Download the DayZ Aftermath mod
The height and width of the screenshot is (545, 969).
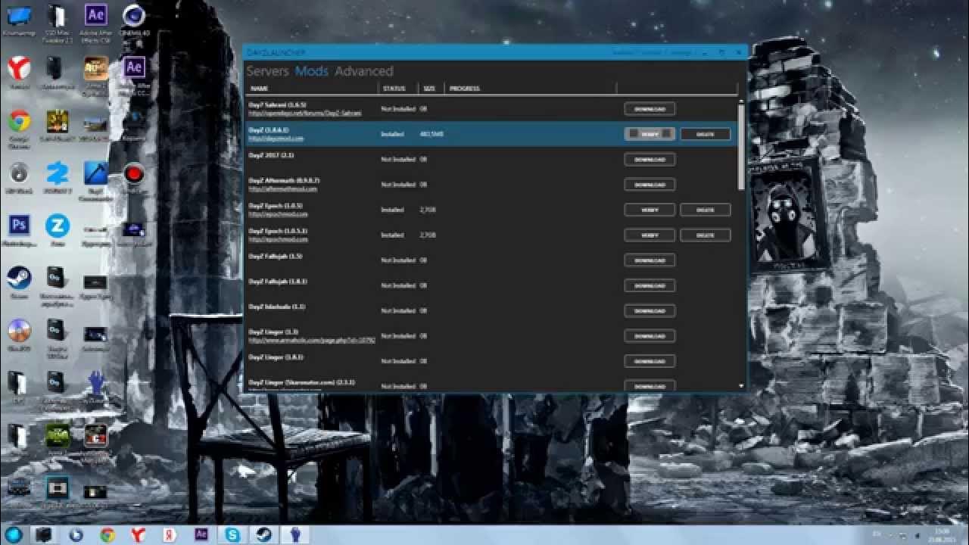(x=650, y=185)
